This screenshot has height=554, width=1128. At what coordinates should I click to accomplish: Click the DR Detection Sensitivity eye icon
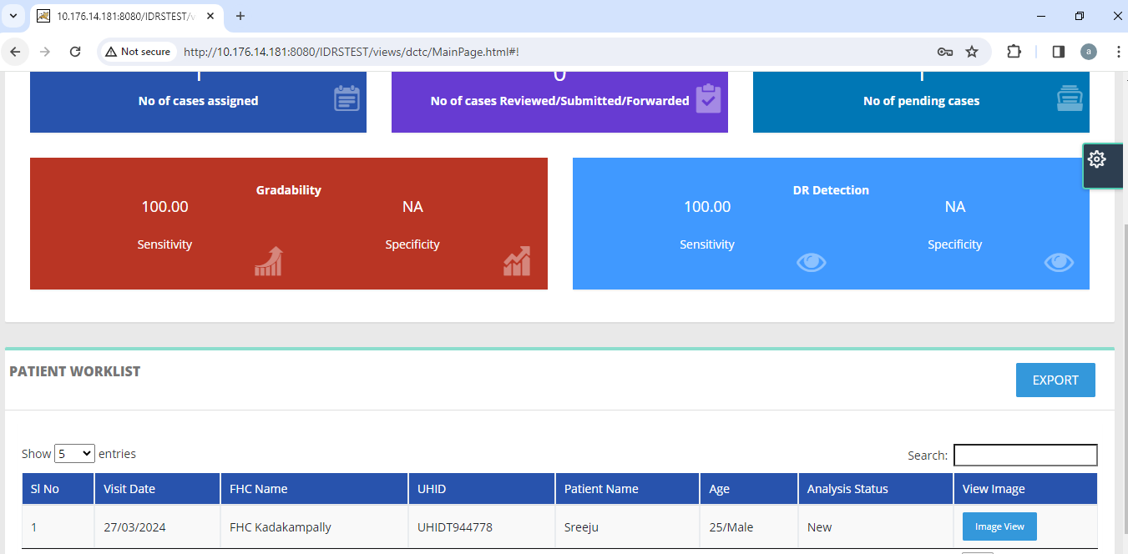[x=811, y=262]
